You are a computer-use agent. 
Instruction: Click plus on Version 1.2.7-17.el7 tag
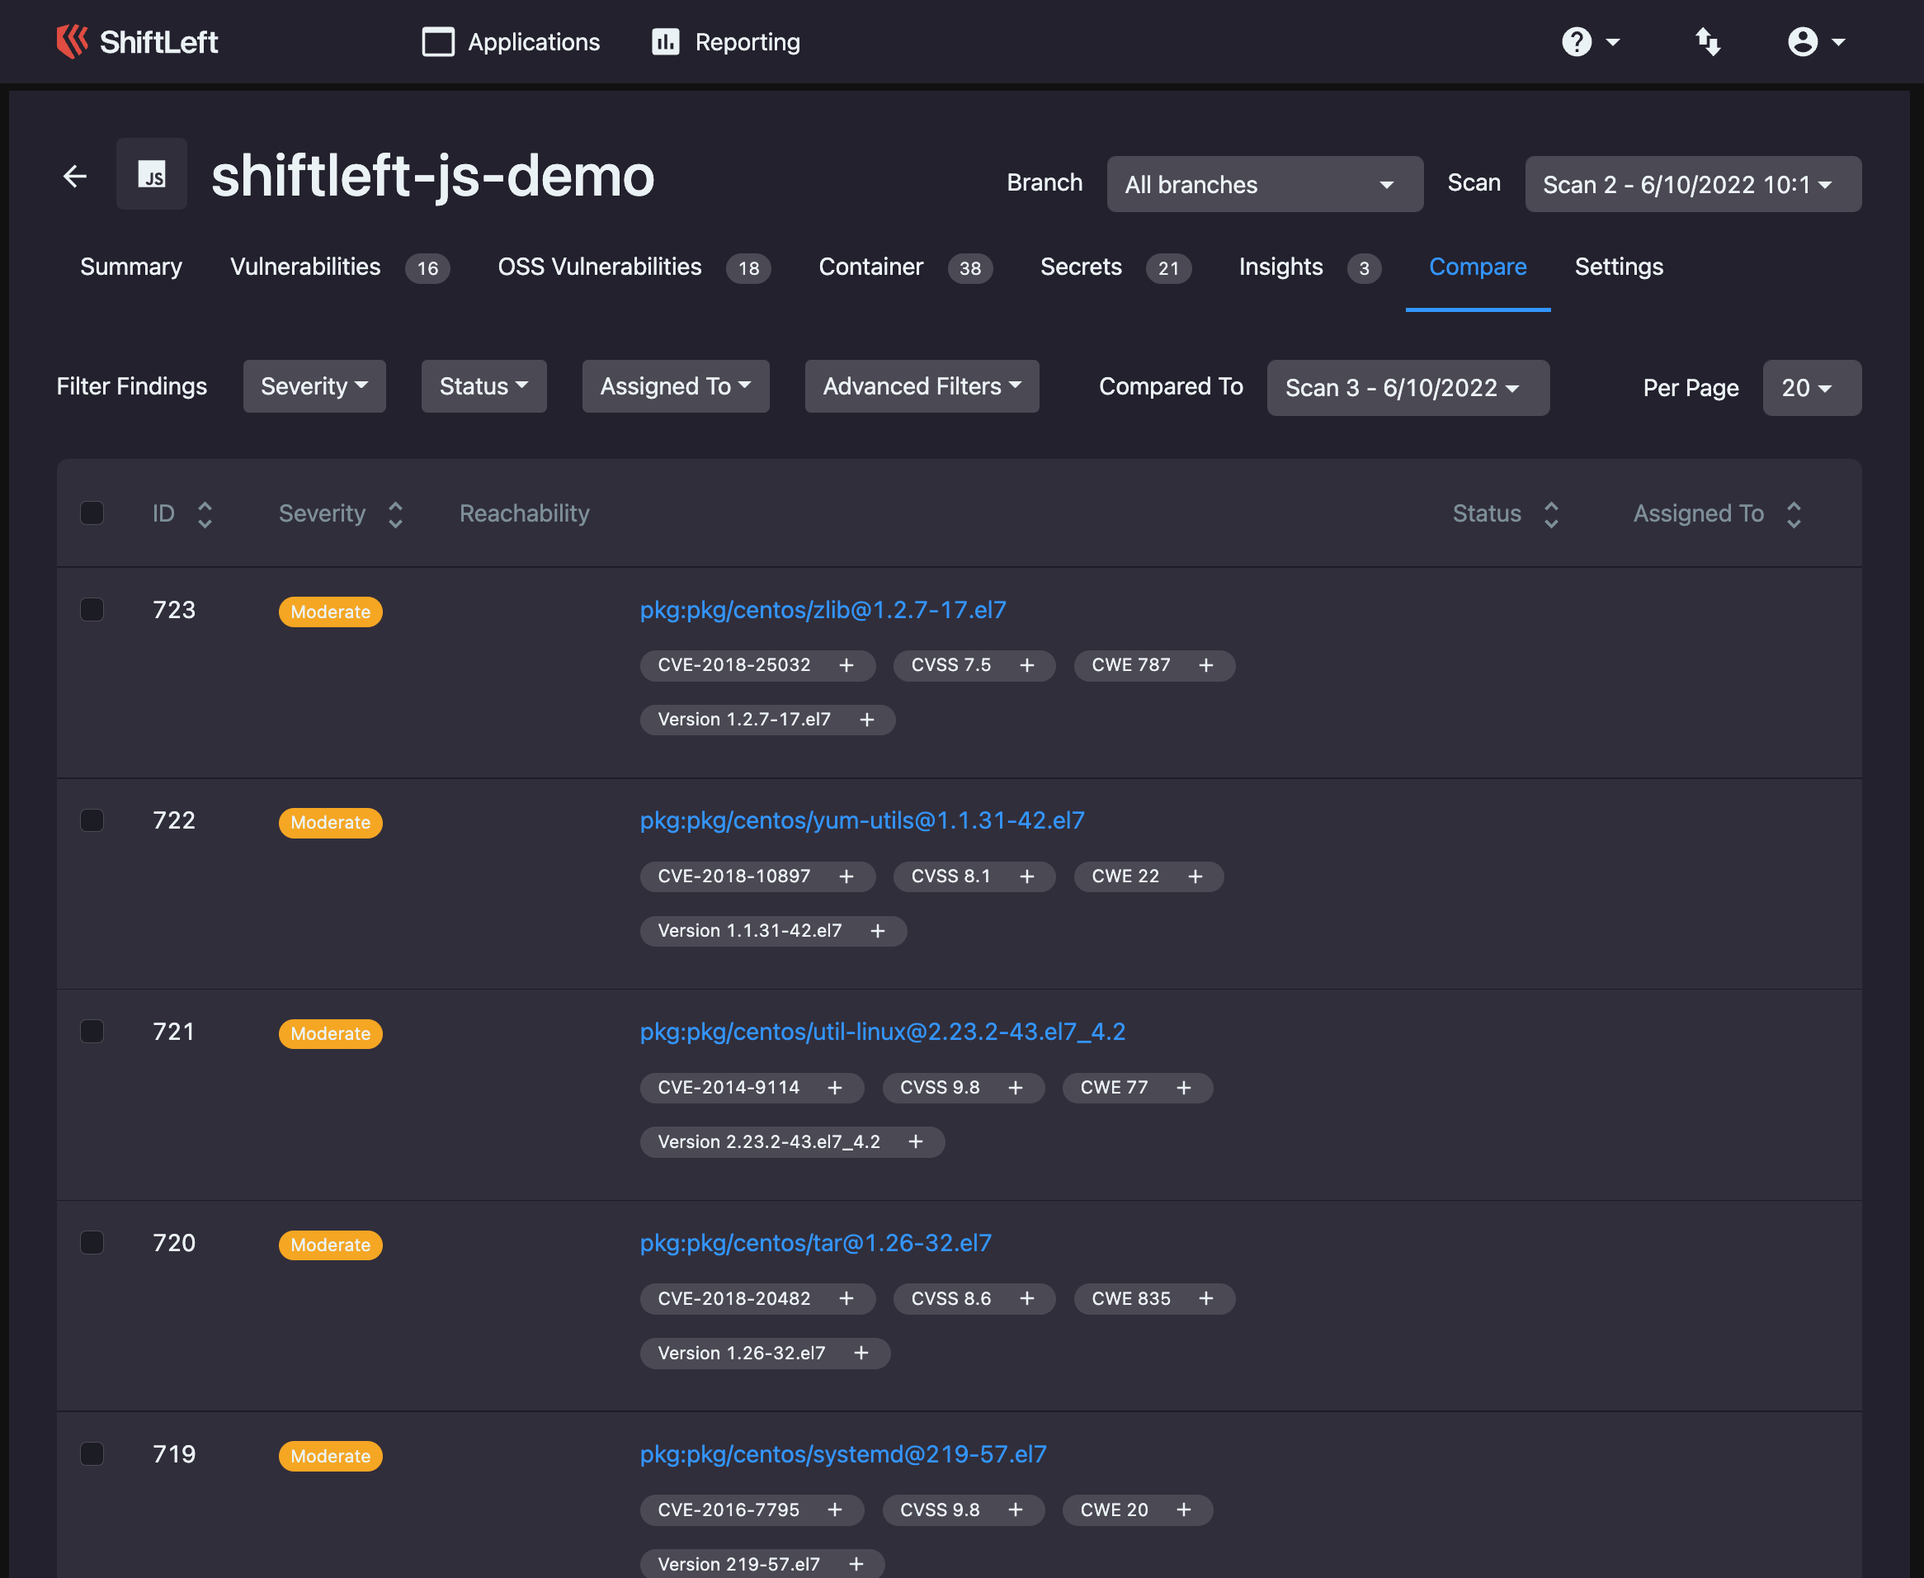pos(867,720)
